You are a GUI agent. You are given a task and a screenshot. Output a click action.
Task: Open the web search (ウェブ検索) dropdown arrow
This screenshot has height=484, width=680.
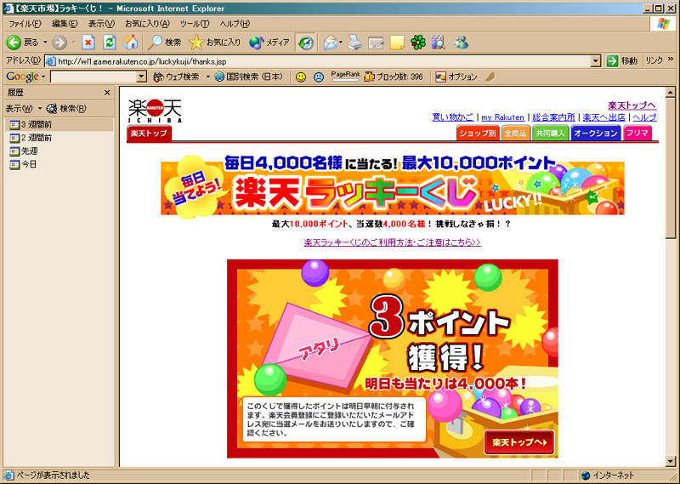coord(207,77)
